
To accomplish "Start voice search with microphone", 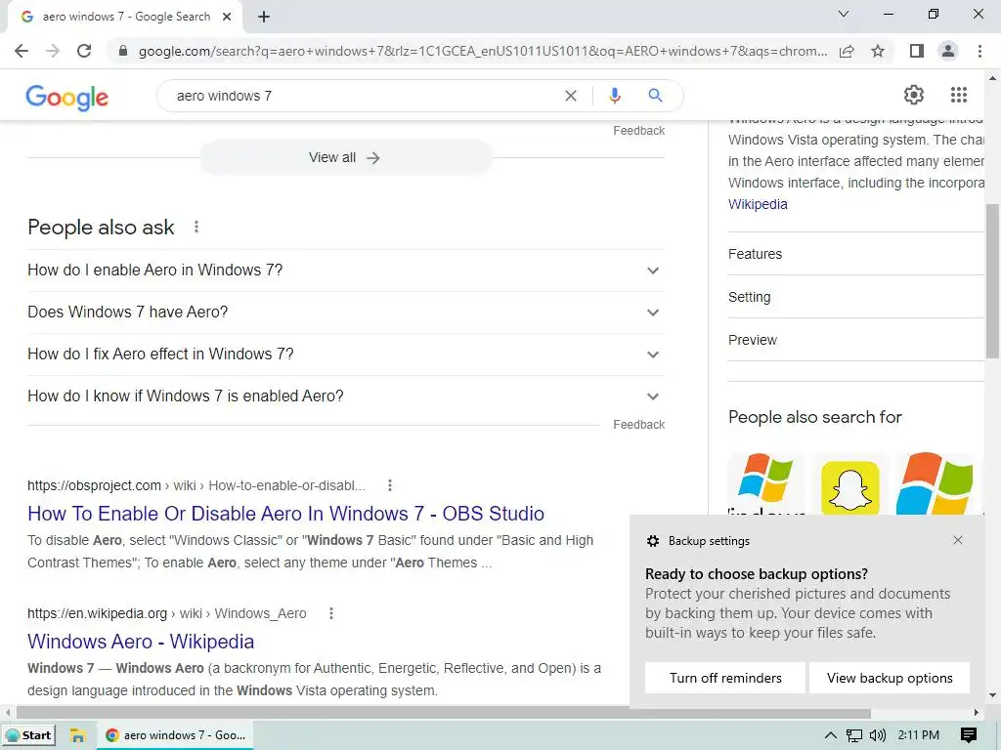I will point(614,96).
